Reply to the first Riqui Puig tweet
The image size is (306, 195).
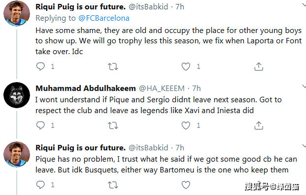pyautogui.click(x=40, y=66)
